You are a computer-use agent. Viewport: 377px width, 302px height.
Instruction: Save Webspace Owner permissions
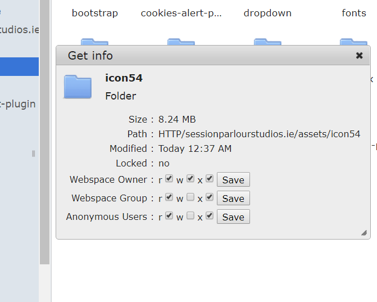233,180
